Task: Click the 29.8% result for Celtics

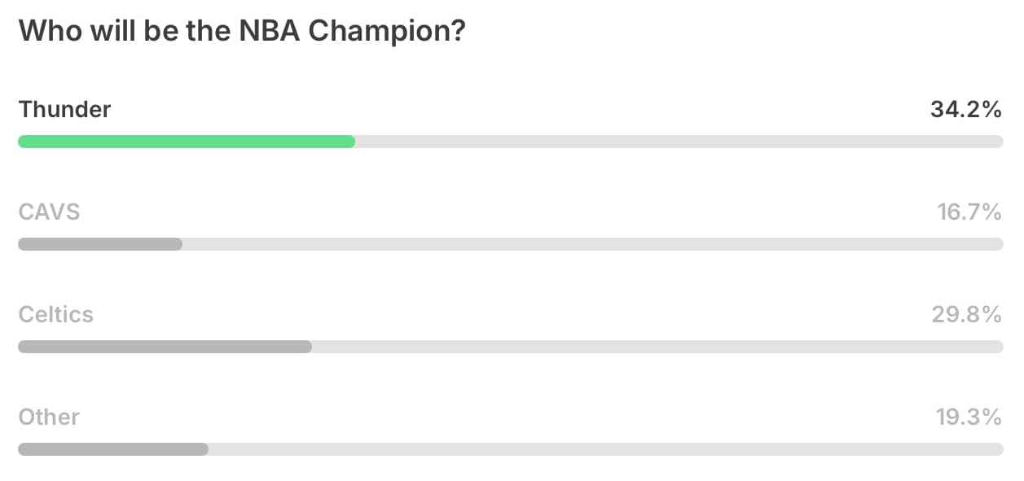Action: pos(967,314)
